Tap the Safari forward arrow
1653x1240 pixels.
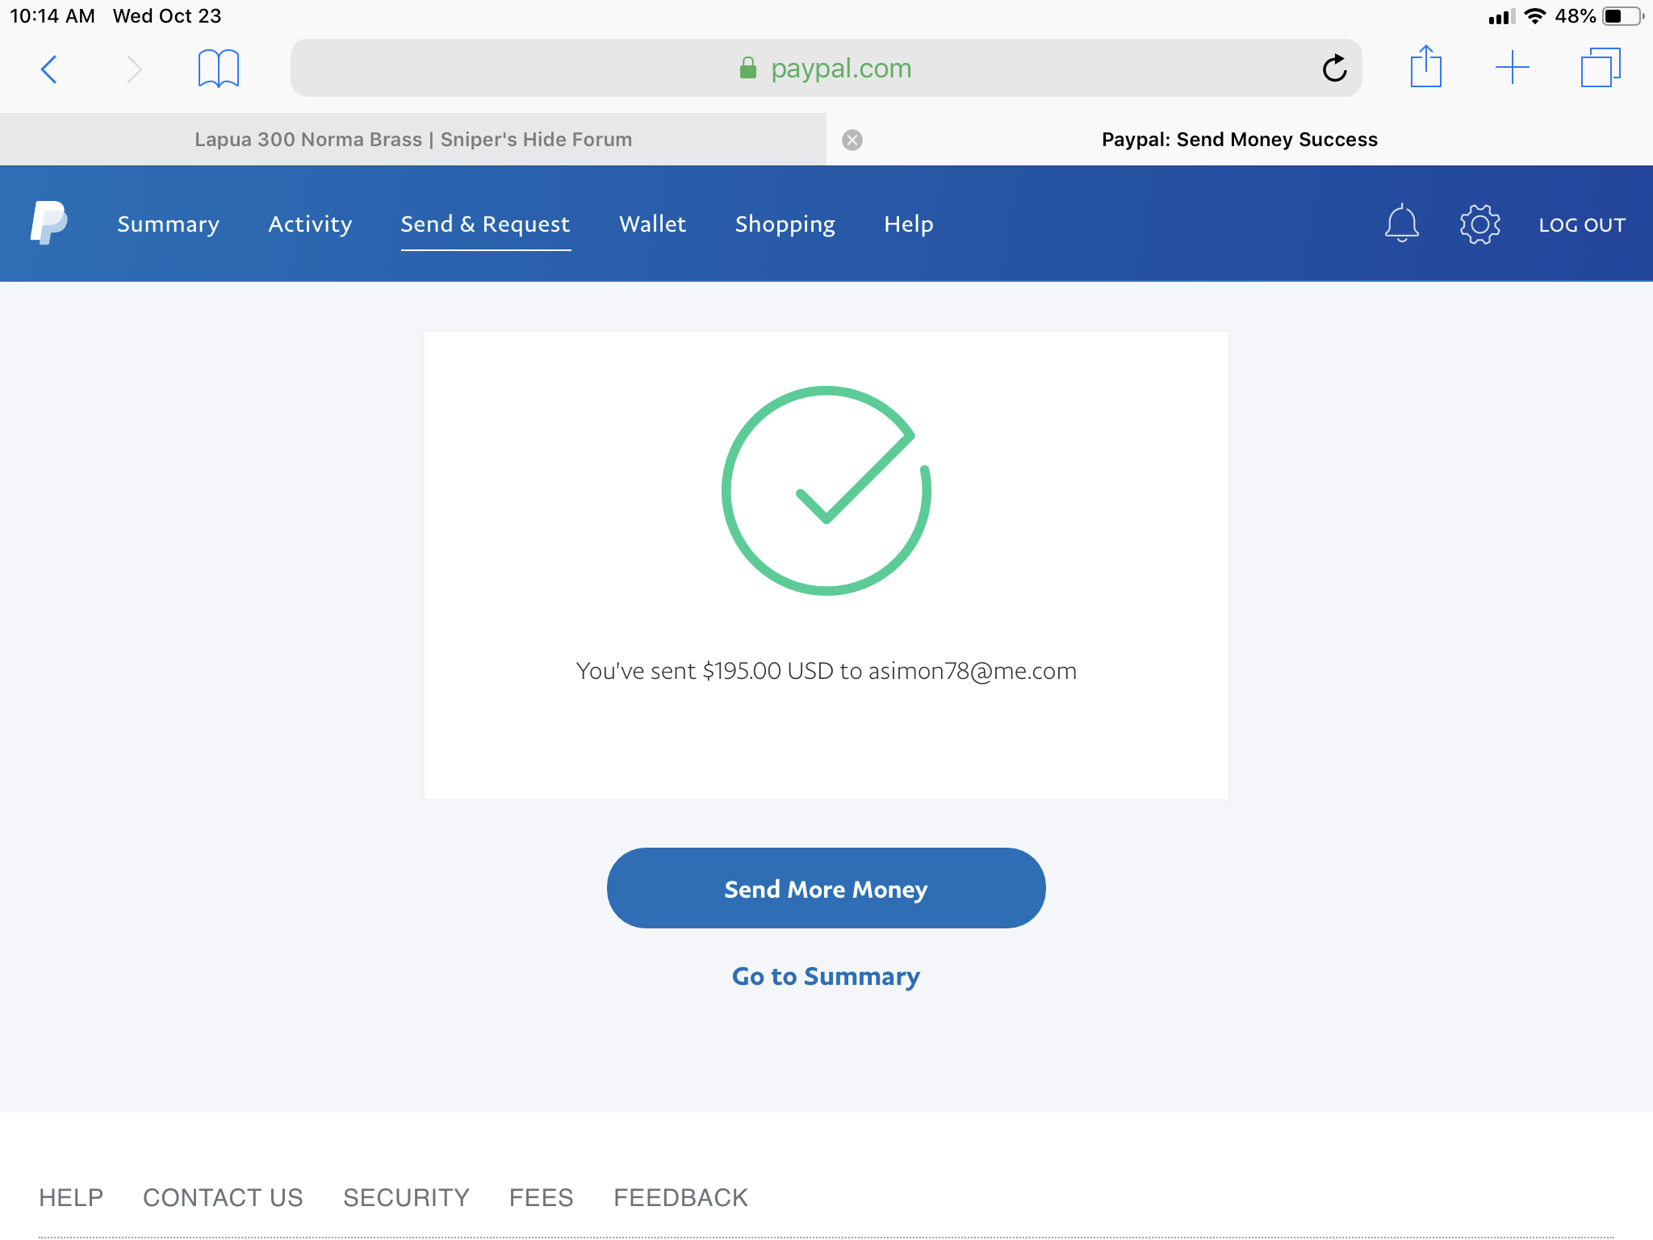(134, 69)
